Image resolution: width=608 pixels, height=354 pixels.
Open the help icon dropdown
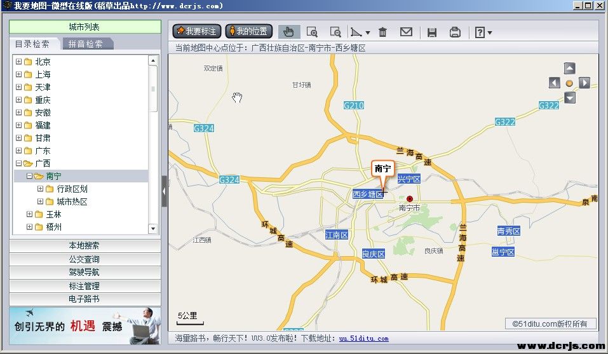pyautogui.click(x=483, y=32)
